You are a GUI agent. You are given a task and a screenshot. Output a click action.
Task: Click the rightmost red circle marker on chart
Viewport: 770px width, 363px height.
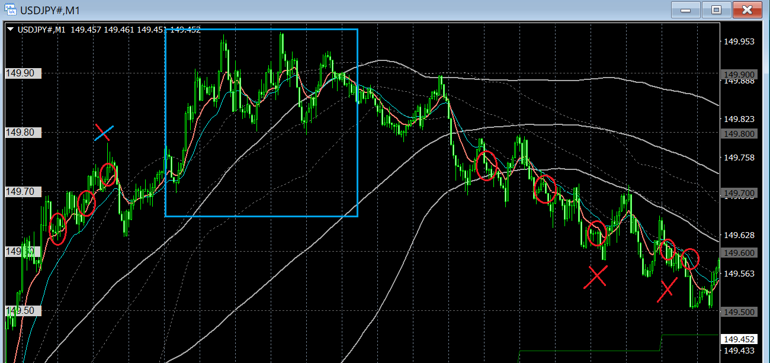tap(690, 259)
